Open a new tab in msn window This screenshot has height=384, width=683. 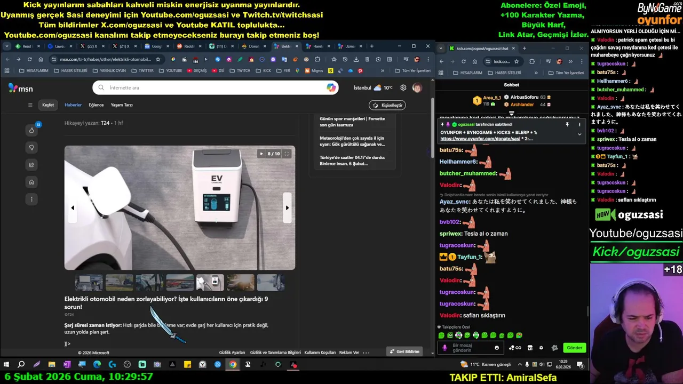(x=371, y=46)
